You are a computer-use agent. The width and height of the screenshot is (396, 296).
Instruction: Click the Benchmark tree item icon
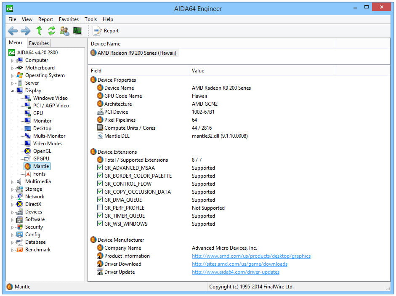pos(19,250)
